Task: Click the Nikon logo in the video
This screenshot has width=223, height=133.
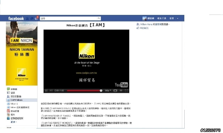Action: pos(87,51)
